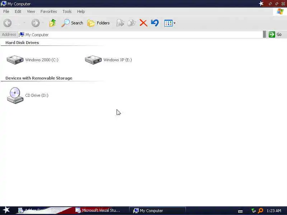Click the Copy To toolbar icon

pos(132,23)
